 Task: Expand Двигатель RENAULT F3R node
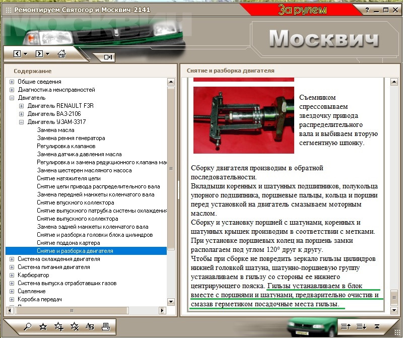coord(21,106)
